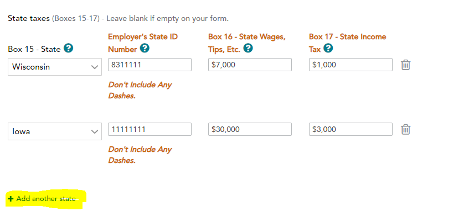The image size is (474, 222).
Task: Select the state ID field containing 11111111
Action: pyautogui.click(x=150, y=129)
